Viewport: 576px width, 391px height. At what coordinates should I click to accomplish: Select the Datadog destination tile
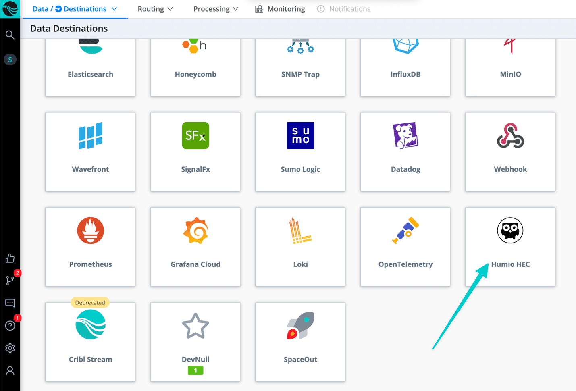(405, 152)
